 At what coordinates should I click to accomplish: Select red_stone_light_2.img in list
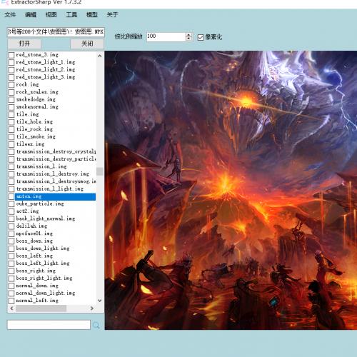click(x=46, y=70)
